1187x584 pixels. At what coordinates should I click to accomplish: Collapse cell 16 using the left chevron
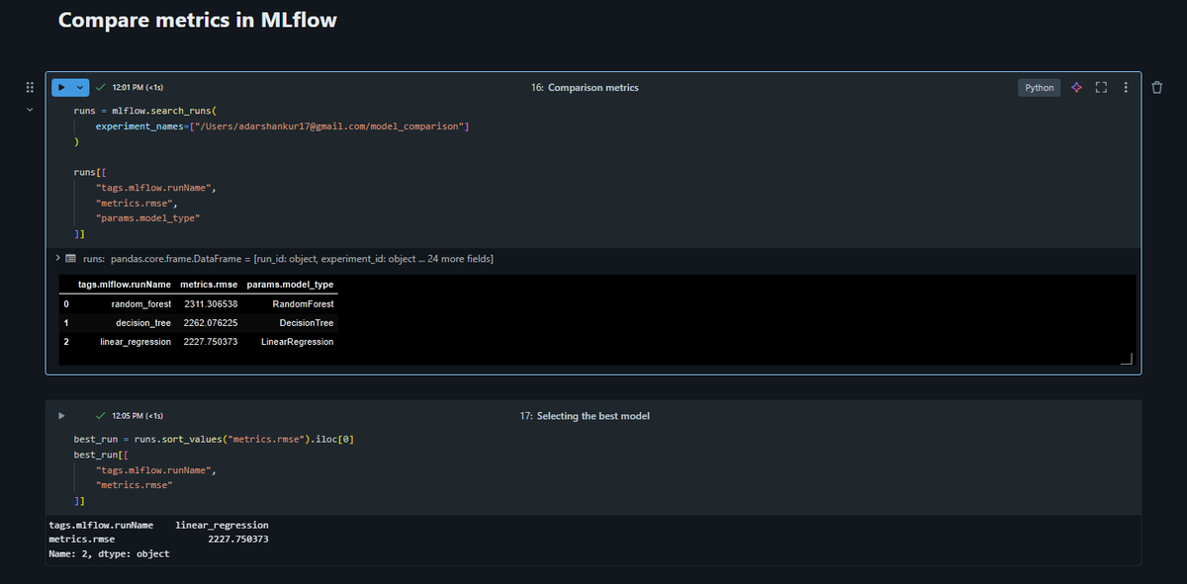tap(30, 110)
